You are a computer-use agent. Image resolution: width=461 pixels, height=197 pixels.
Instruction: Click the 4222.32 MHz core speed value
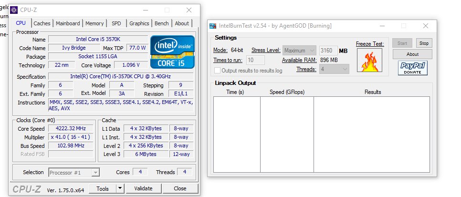click(71, 128)
